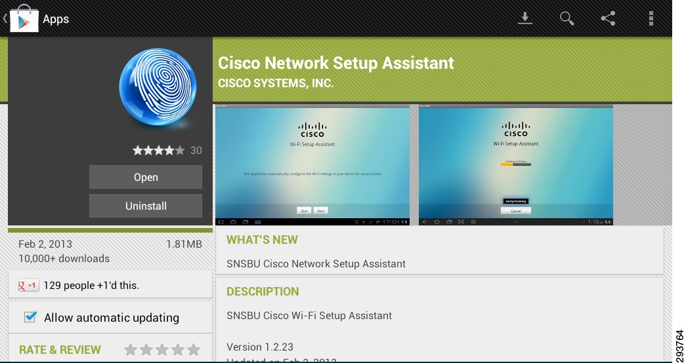Tap the 'Feb 2, 2013' date
684x363 pixels.
[x=45, y=244]
